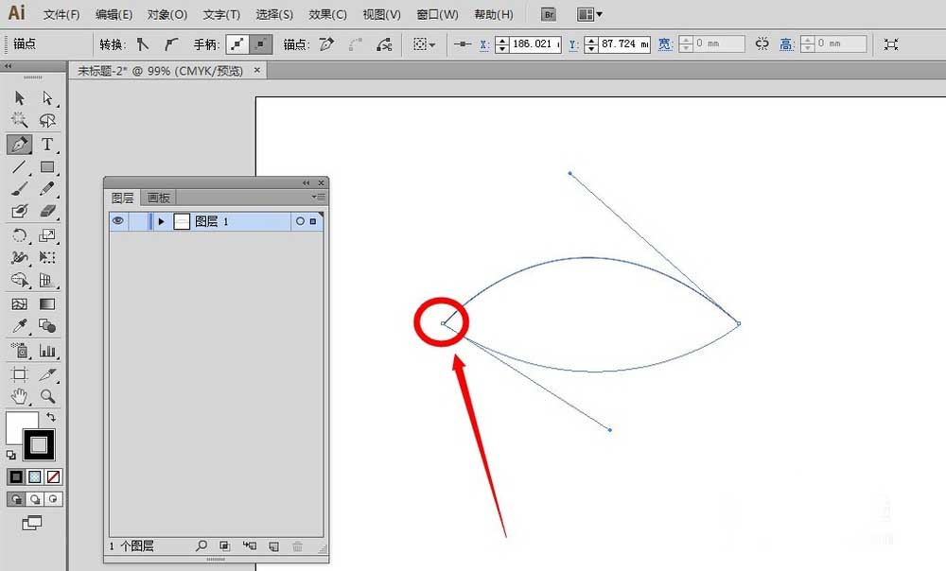Launch Adobe Bridge with Br button

(x=549, y=14)
